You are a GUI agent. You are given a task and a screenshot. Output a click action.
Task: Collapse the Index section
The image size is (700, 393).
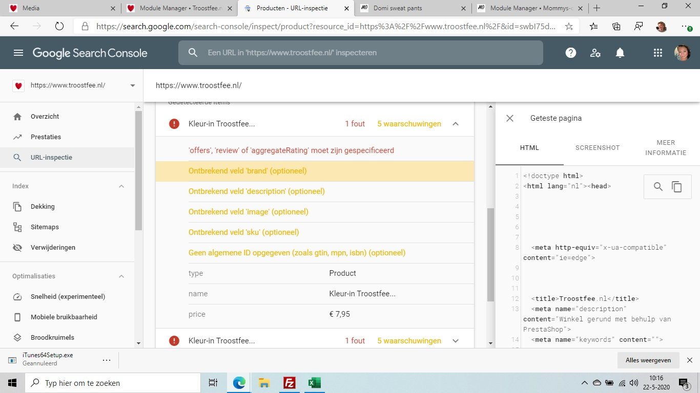pyautogui.click(x=121, y=186)
